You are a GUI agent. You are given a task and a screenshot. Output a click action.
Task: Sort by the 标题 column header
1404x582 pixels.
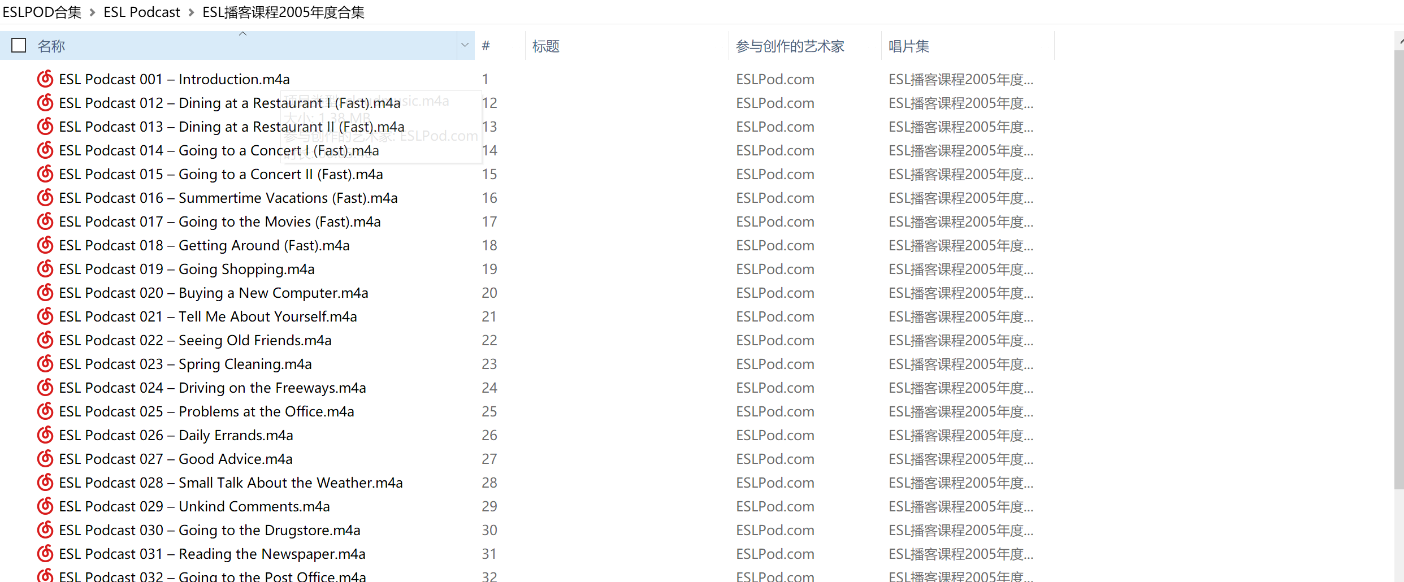click(546, 46)
